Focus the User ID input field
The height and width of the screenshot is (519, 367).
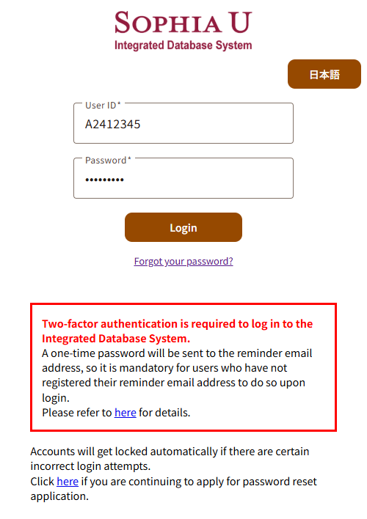click(183, 123)
